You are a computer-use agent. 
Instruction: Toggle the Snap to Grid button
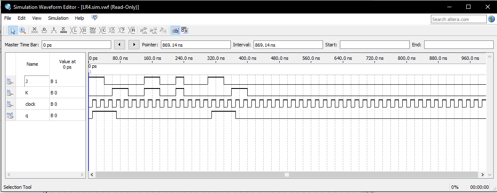point(175,30)
